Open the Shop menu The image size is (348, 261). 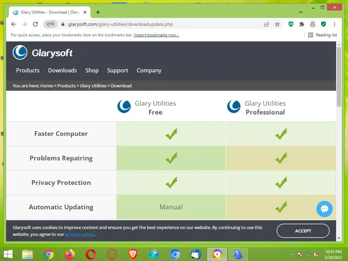point(92,70)
